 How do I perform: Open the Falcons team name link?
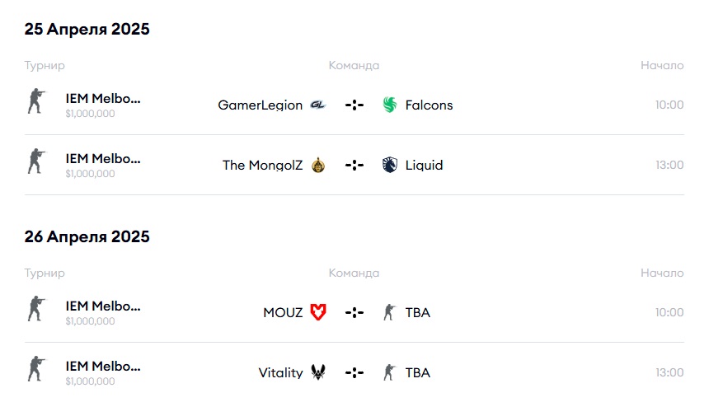coord(429,105)
